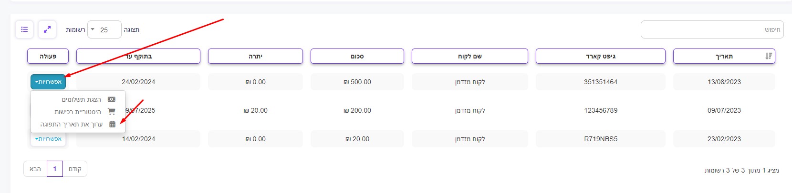Viewport: 792px width, 193px height.
Task: Click the list view icon button
Action: click(24, 29)
